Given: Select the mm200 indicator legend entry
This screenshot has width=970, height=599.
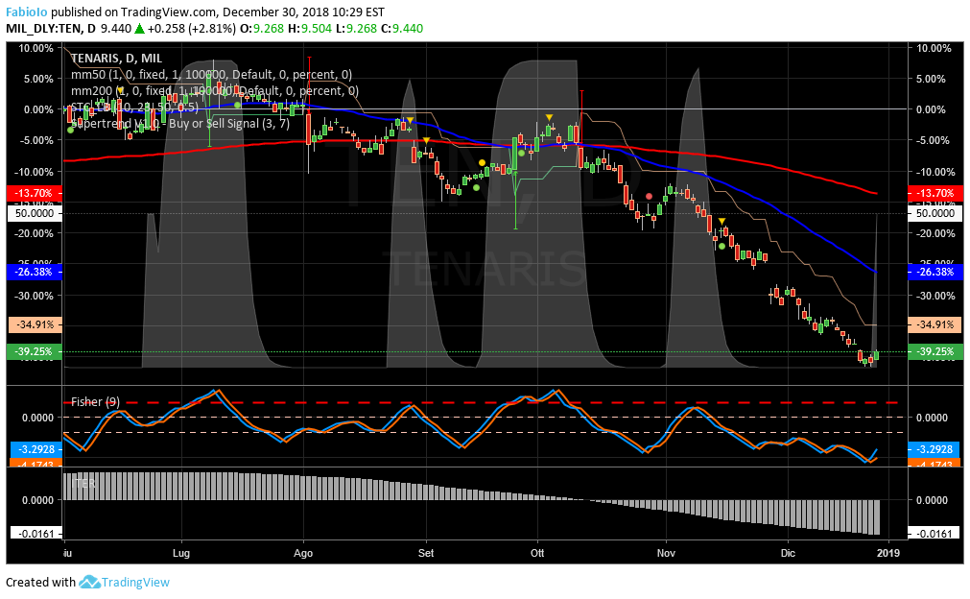Looking at the screenshot, I should 215,91.
